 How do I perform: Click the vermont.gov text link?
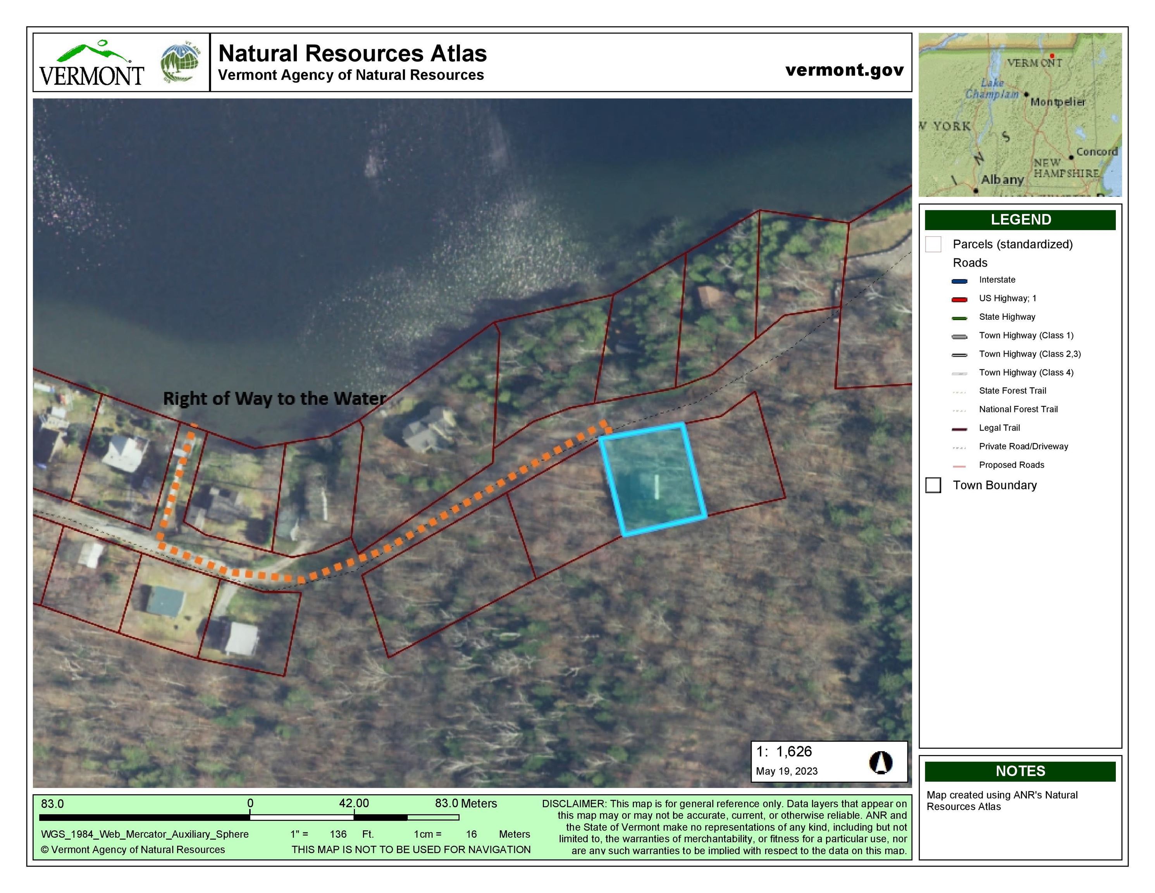[x=845, y=70]
